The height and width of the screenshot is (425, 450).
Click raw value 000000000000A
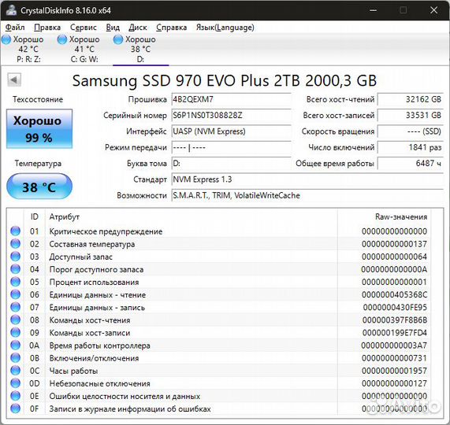[394, 269]
